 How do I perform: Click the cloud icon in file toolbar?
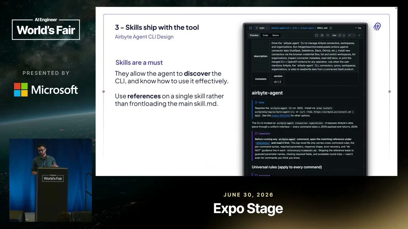[x=328, y=35]
